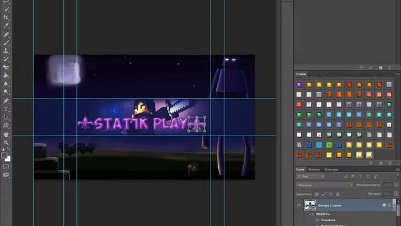
Task: Open the Layers panel flyout menu
Action: click(397, 169)
